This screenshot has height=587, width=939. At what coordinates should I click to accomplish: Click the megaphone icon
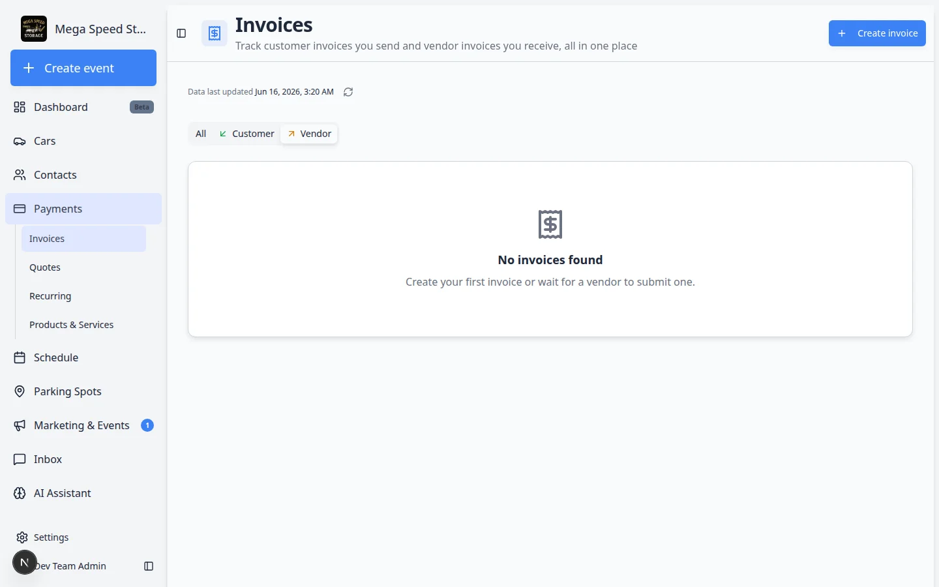20,425
